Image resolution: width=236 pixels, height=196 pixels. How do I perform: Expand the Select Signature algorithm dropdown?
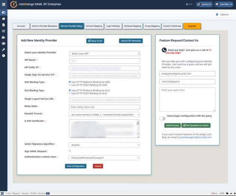click(x=104, y=145)
